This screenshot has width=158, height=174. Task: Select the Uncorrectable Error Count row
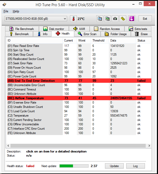click(x=79, y=85)
